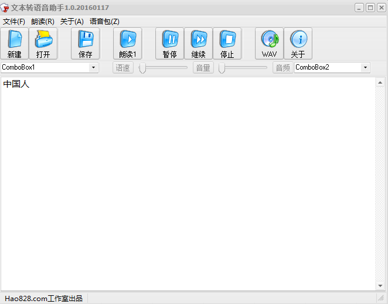The height and width of the screenshot is (304, 388).
Task: Open the 关于 (About) info icon
Action: tap(298, 43)
